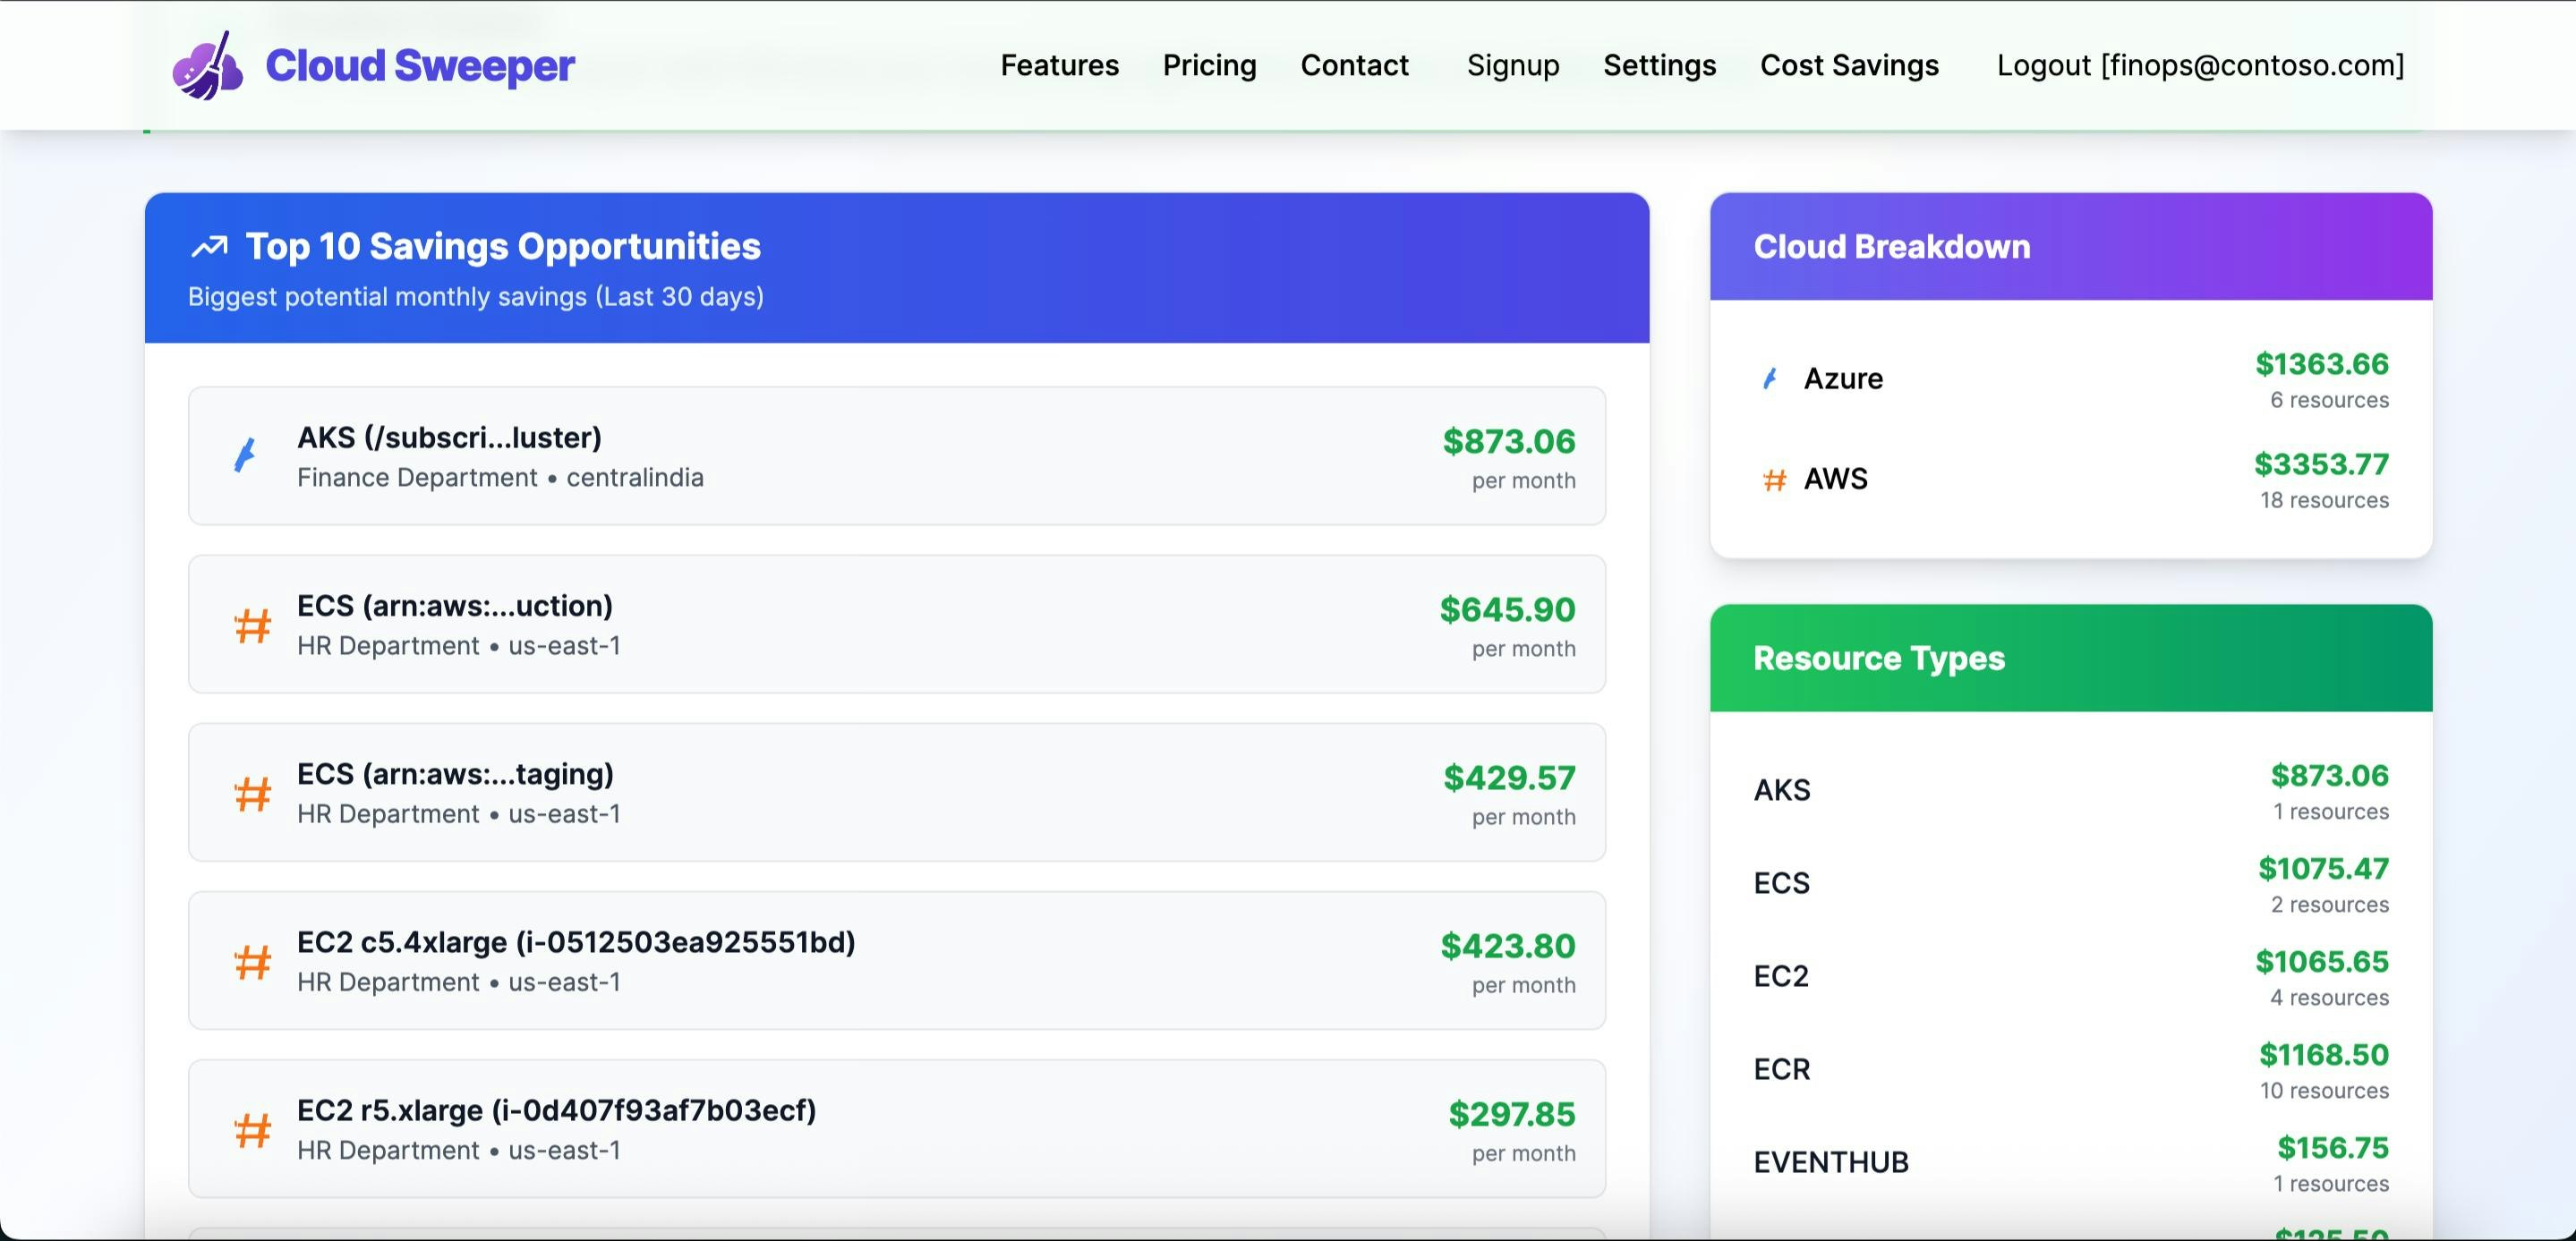The width and height of the screenshot is (2576, 1241).
Task: Click the Cloud Sweeper broom logo icon
Action: tap(207, 65)
